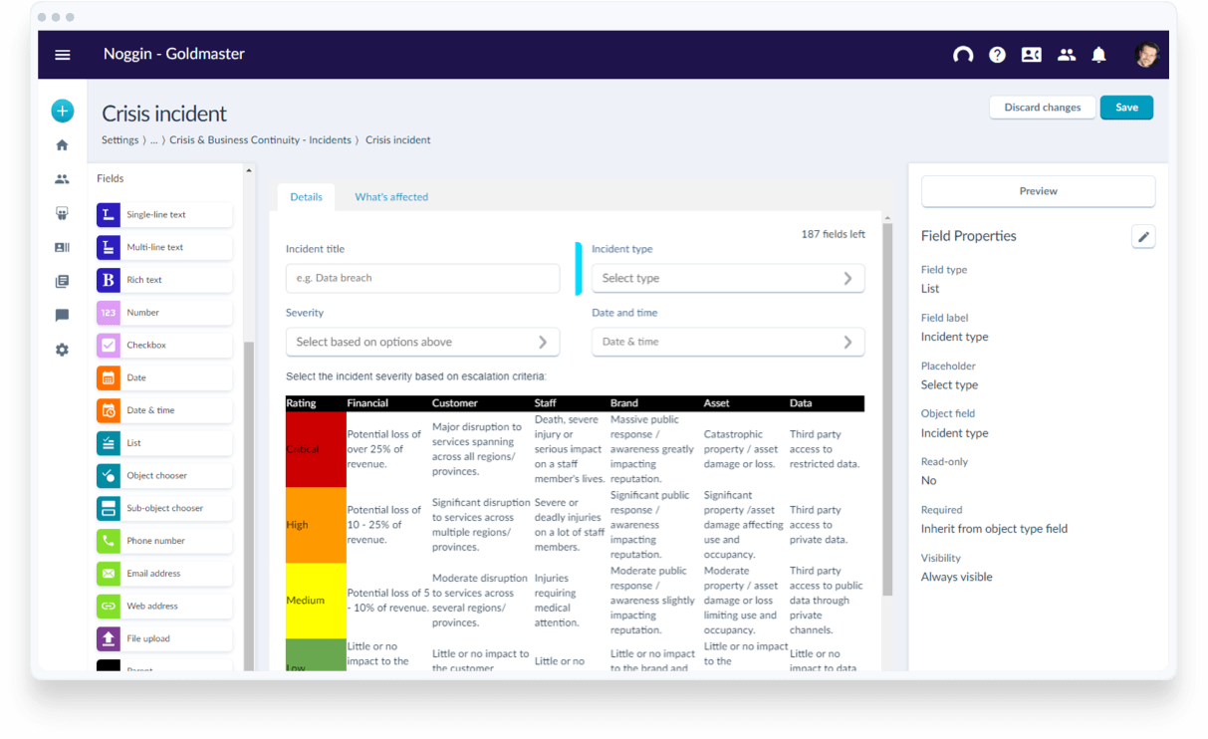The image size is (1208, 739).
Task: Expand the Severity options selector
Action: (422, 342)
